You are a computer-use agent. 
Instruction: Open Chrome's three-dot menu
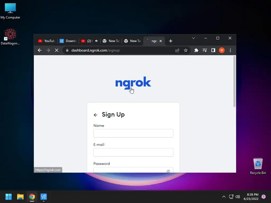230,50
